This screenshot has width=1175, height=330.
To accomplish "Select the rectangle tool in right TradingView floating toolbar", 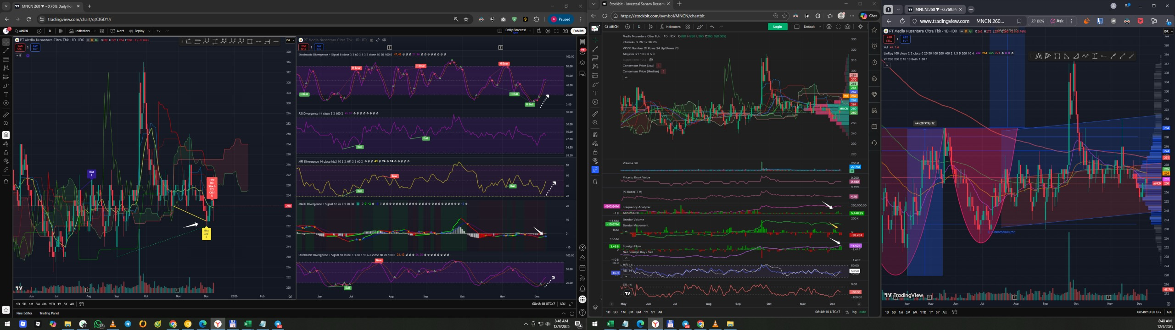I will click(1057, 56).
